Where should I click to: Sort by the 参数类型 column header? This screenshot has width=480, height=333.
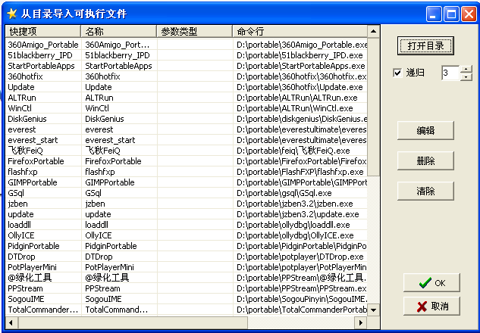coord(194,31)
